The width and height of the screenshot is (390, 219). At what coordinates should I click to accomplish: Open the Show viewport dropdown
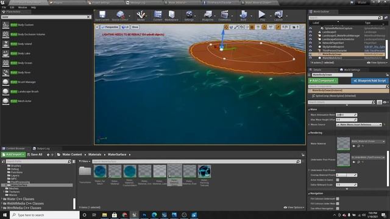135,27
